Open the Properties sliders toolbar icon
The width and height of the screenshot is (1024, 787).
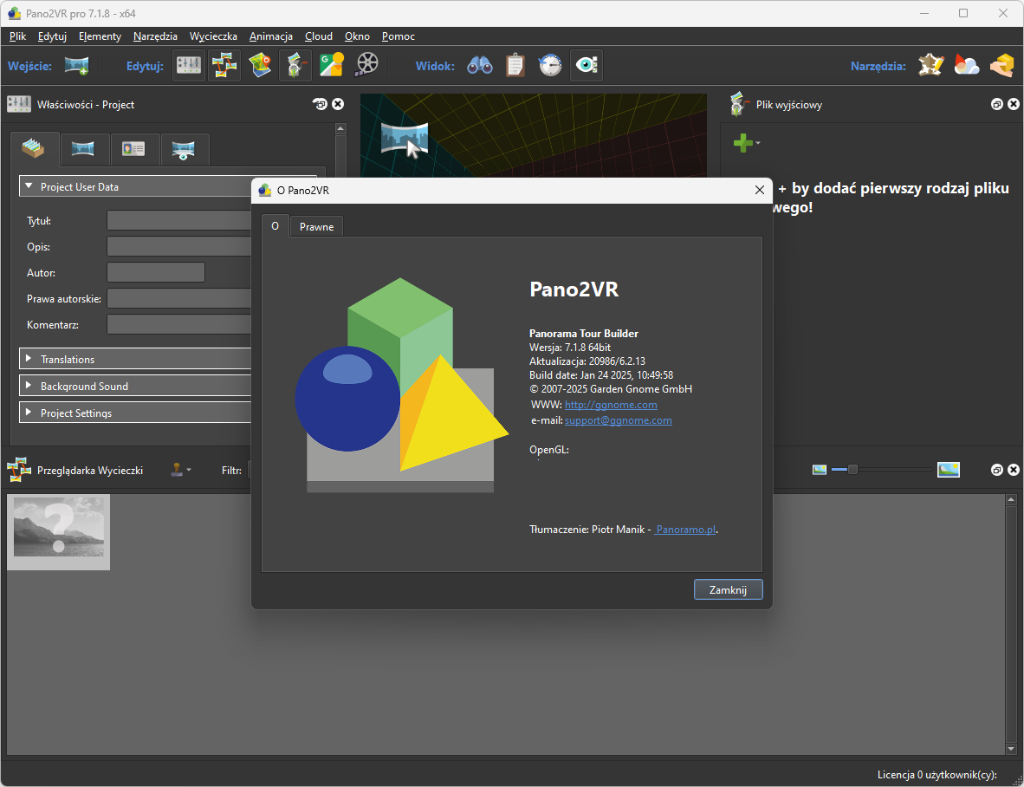(x=189, y=65)
